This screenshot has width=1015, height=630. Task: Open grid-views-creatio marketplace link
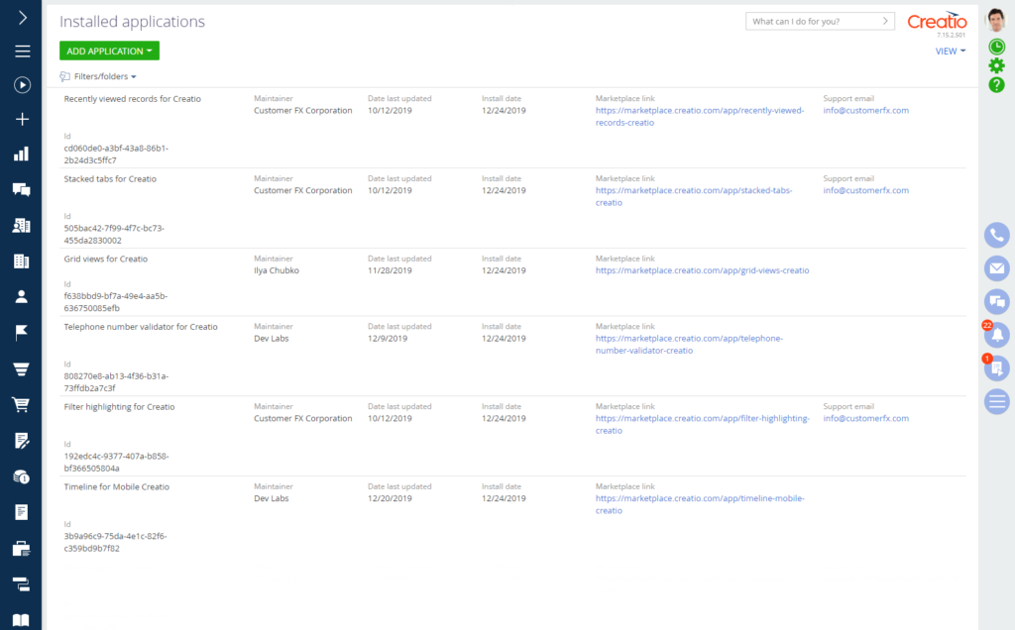[703, 270]
